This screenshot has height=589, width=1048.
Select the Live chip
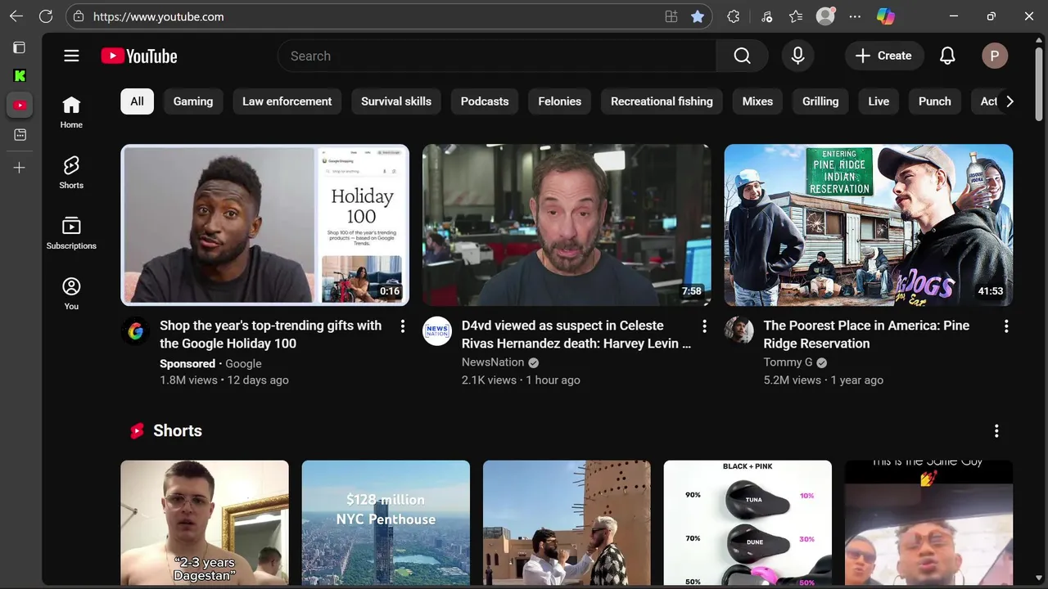point(879,101)
